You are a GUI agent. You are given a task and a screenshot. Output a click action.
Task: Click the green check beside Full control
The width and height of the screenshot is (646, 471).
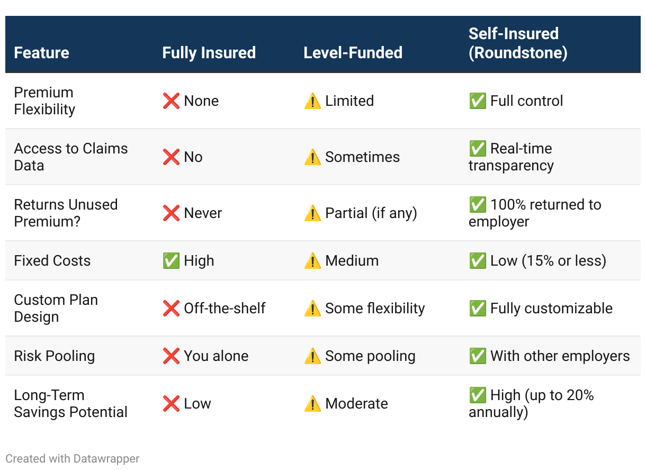click(x=477, y=101)
